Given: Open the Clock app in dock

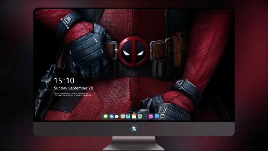Looking at the screenshot, I should point(117,117).
